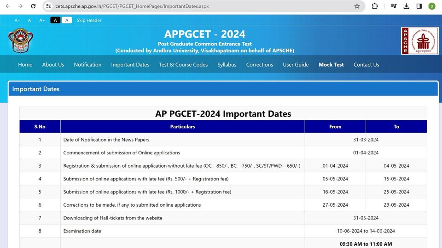Open the media control icon in toolbar

(x=394, y=6)
